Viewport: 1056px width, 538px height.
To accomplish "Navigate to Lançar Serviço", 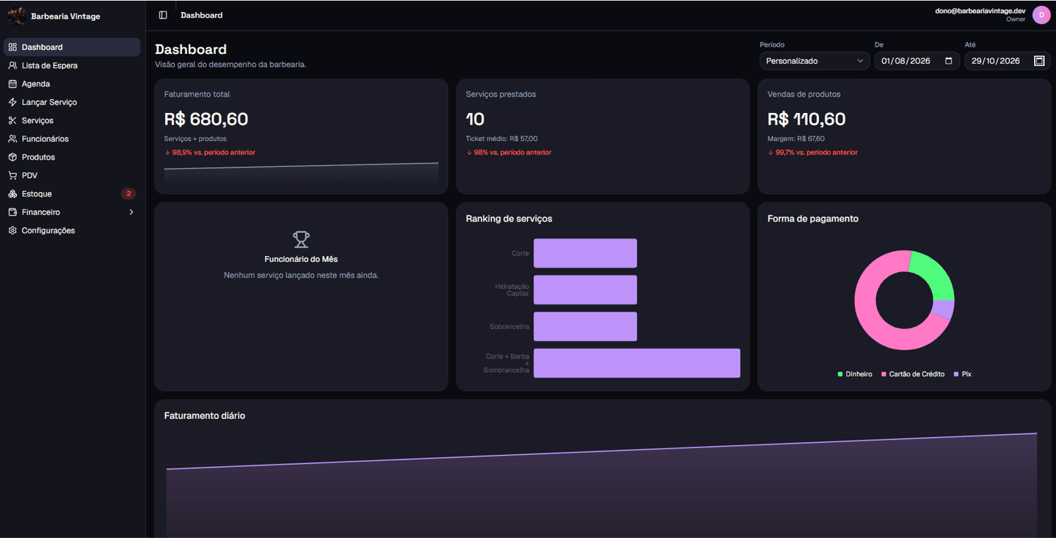I will pyautogui.click(x=72, y=102).
